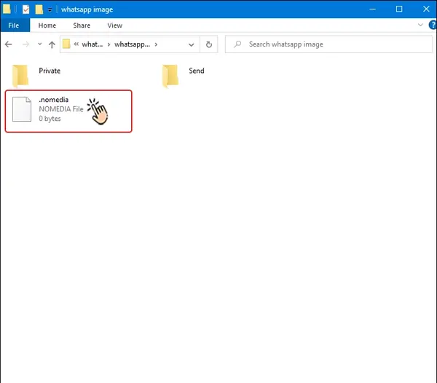The height and width of the screenshot is (383, 437).
Task: Go back to previous folder
Action: (8, 44)
